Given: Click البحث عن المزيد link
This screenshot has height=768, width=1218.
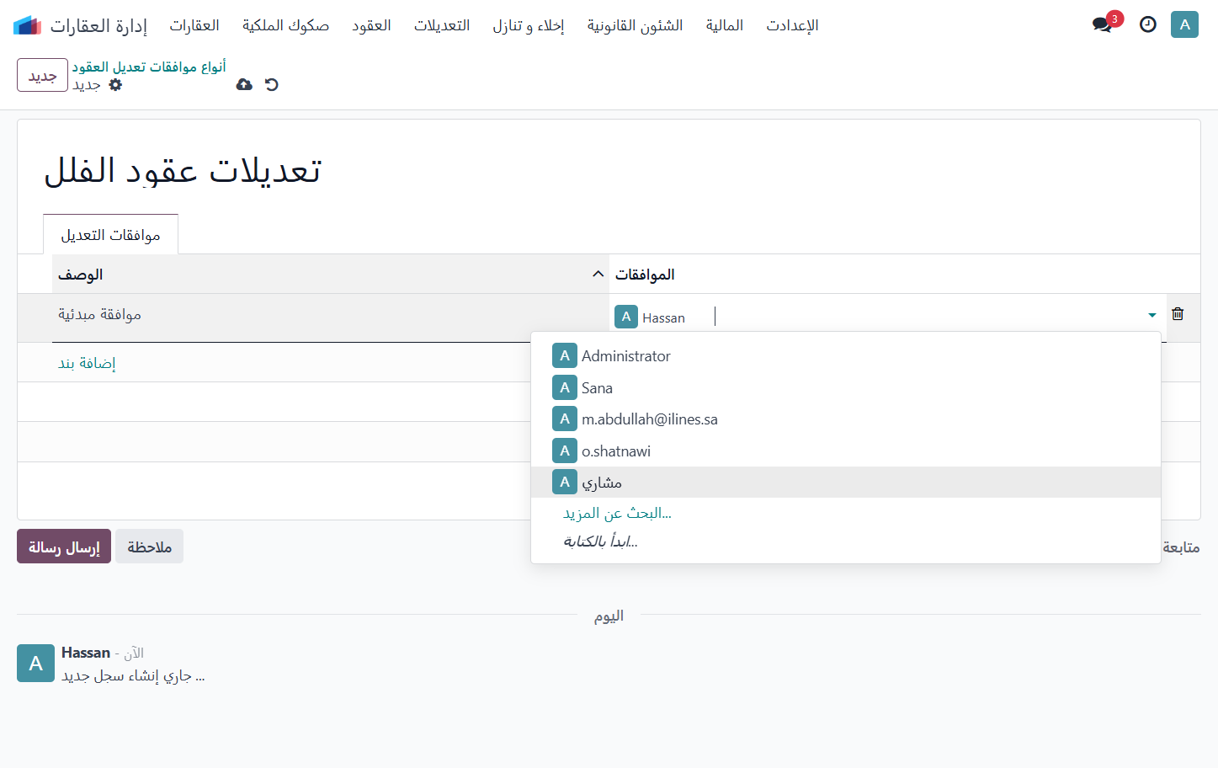Looking at the screenshot, I should (x=617, y=513).
